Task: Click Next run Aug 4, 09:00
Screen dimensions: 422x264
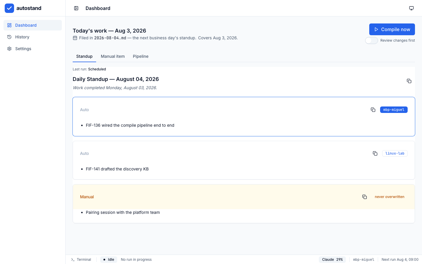Action: point(400,260)
